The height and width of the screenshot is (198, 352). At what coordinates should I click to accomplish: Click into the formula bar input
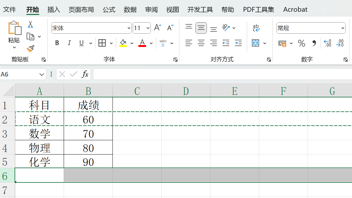coord(222,74)
